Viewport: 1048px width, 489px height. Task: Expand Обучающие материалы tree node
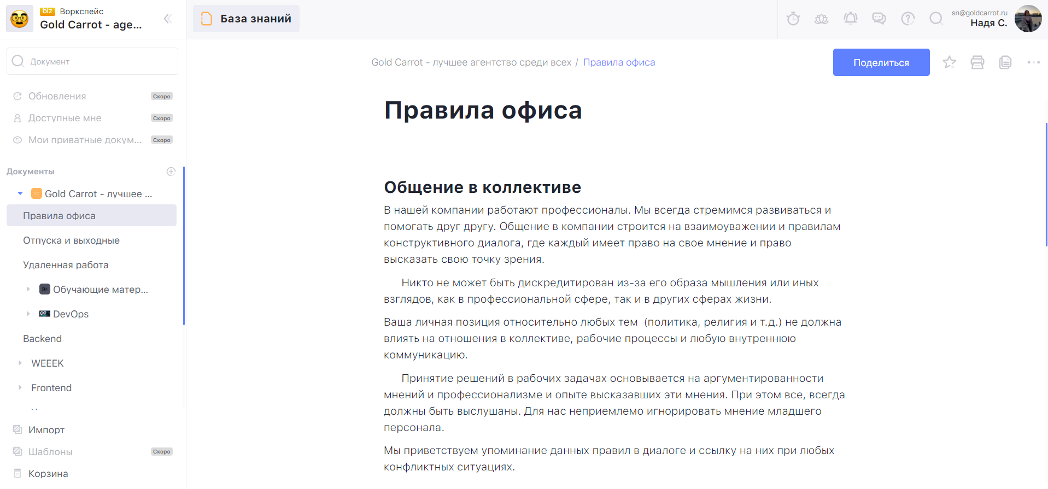28,289
